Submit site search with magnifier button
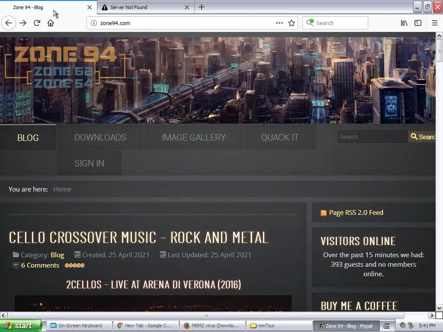Screen dimensions: 443x332 point(422,137)
